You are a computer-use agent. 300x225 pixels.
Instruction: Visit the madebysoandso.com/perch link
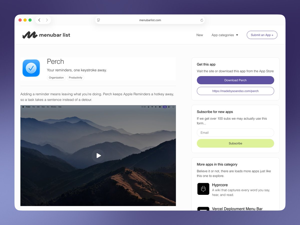[x=235, y=91]
